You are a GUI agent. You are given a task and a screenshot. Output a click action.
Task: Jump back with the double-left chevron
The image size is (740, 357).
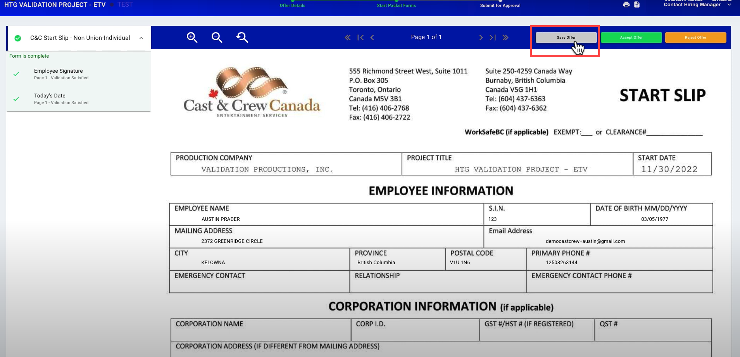348,38
